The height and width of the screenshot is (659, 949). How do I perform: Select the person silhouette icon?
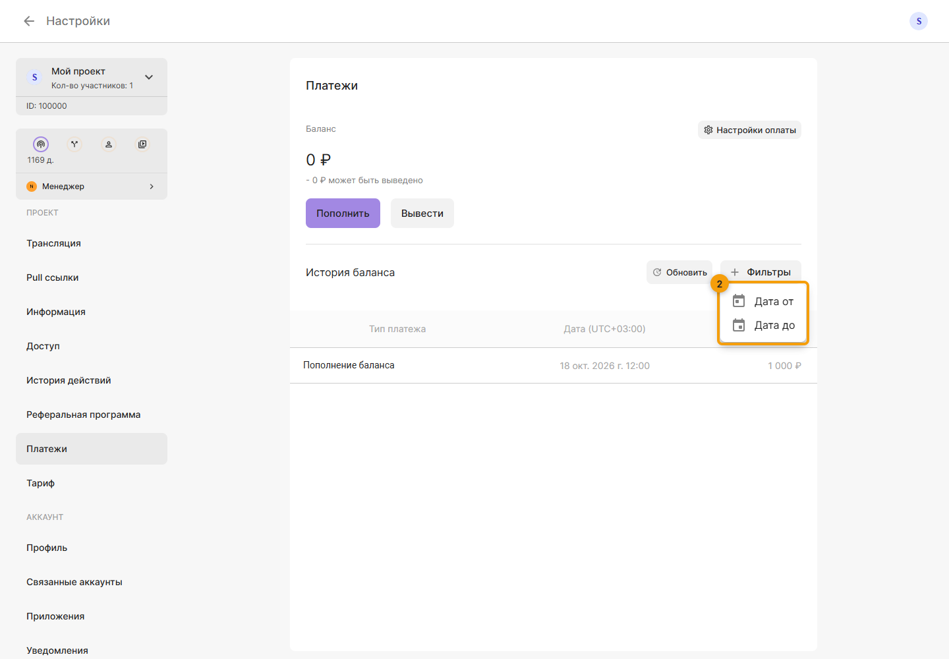coord(109,144)
